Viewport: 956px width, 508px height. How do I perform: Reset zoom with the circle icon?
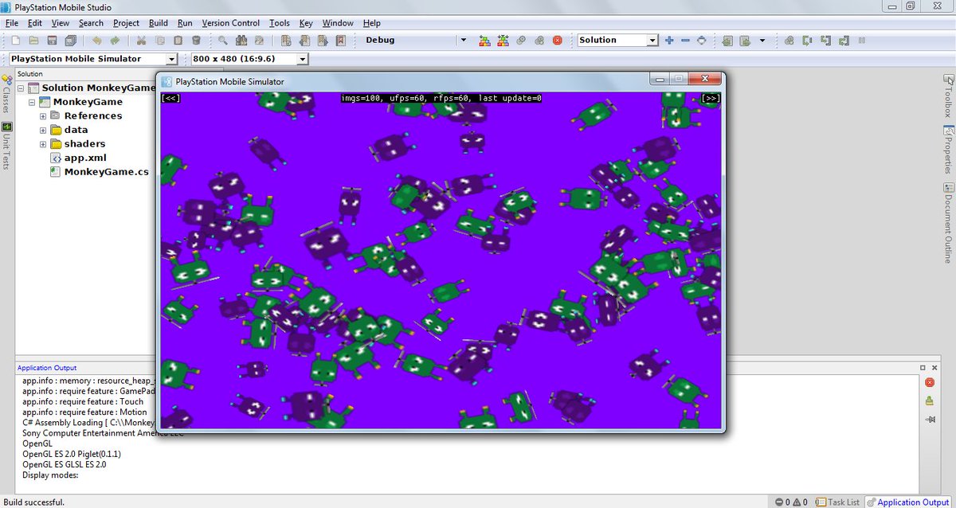click(x=702, y=41)
